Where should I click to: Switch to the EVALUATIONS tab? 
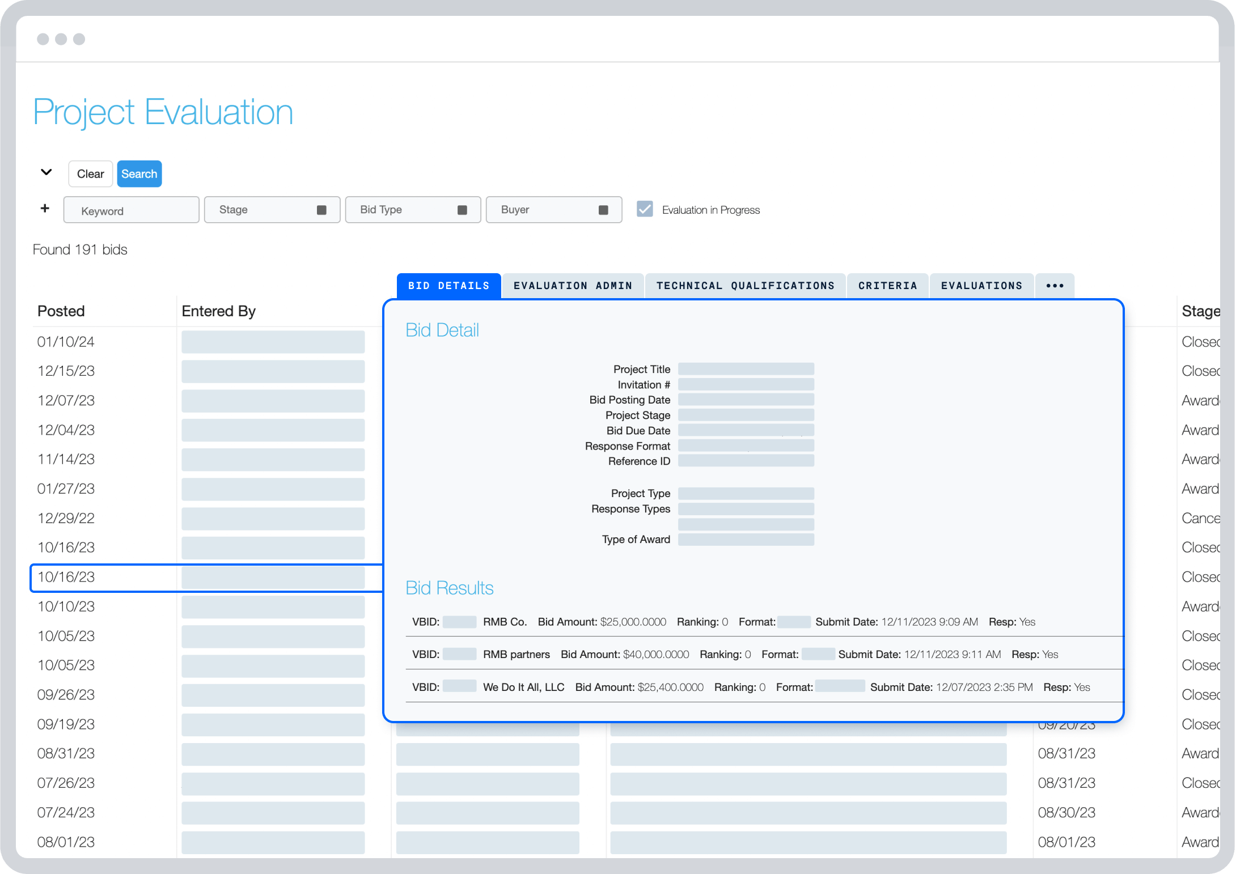tap(981, 286)
